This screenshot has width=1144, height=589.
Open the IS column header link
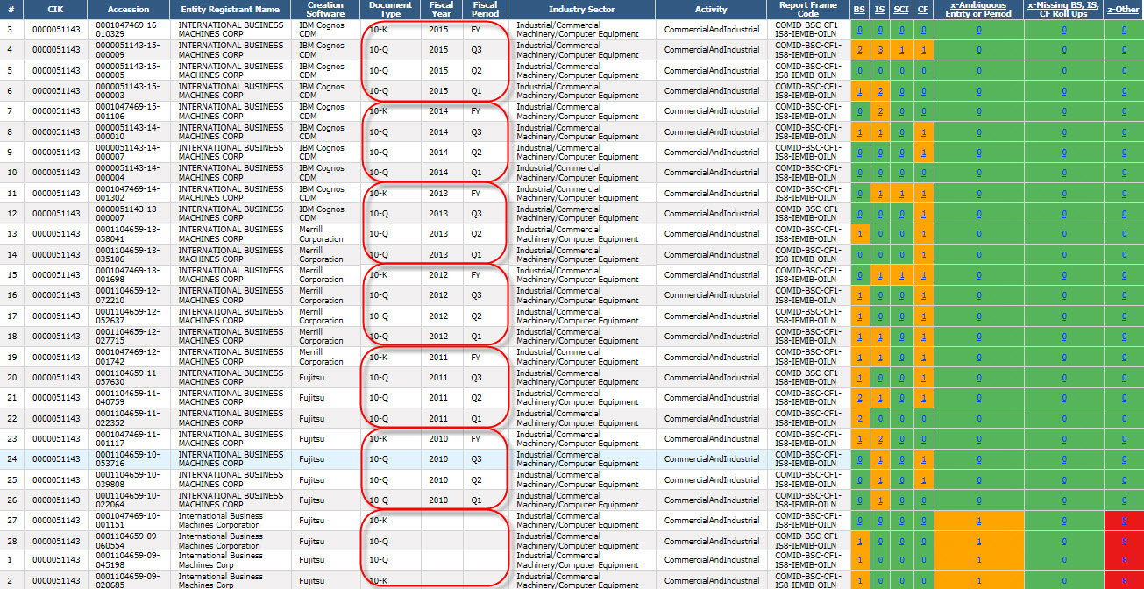click(x=879, y=9)
